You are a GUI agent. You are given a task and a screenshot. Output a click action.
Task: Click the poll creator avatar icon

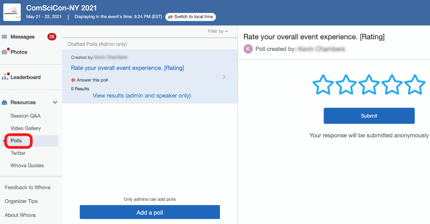tap(248, 49)
